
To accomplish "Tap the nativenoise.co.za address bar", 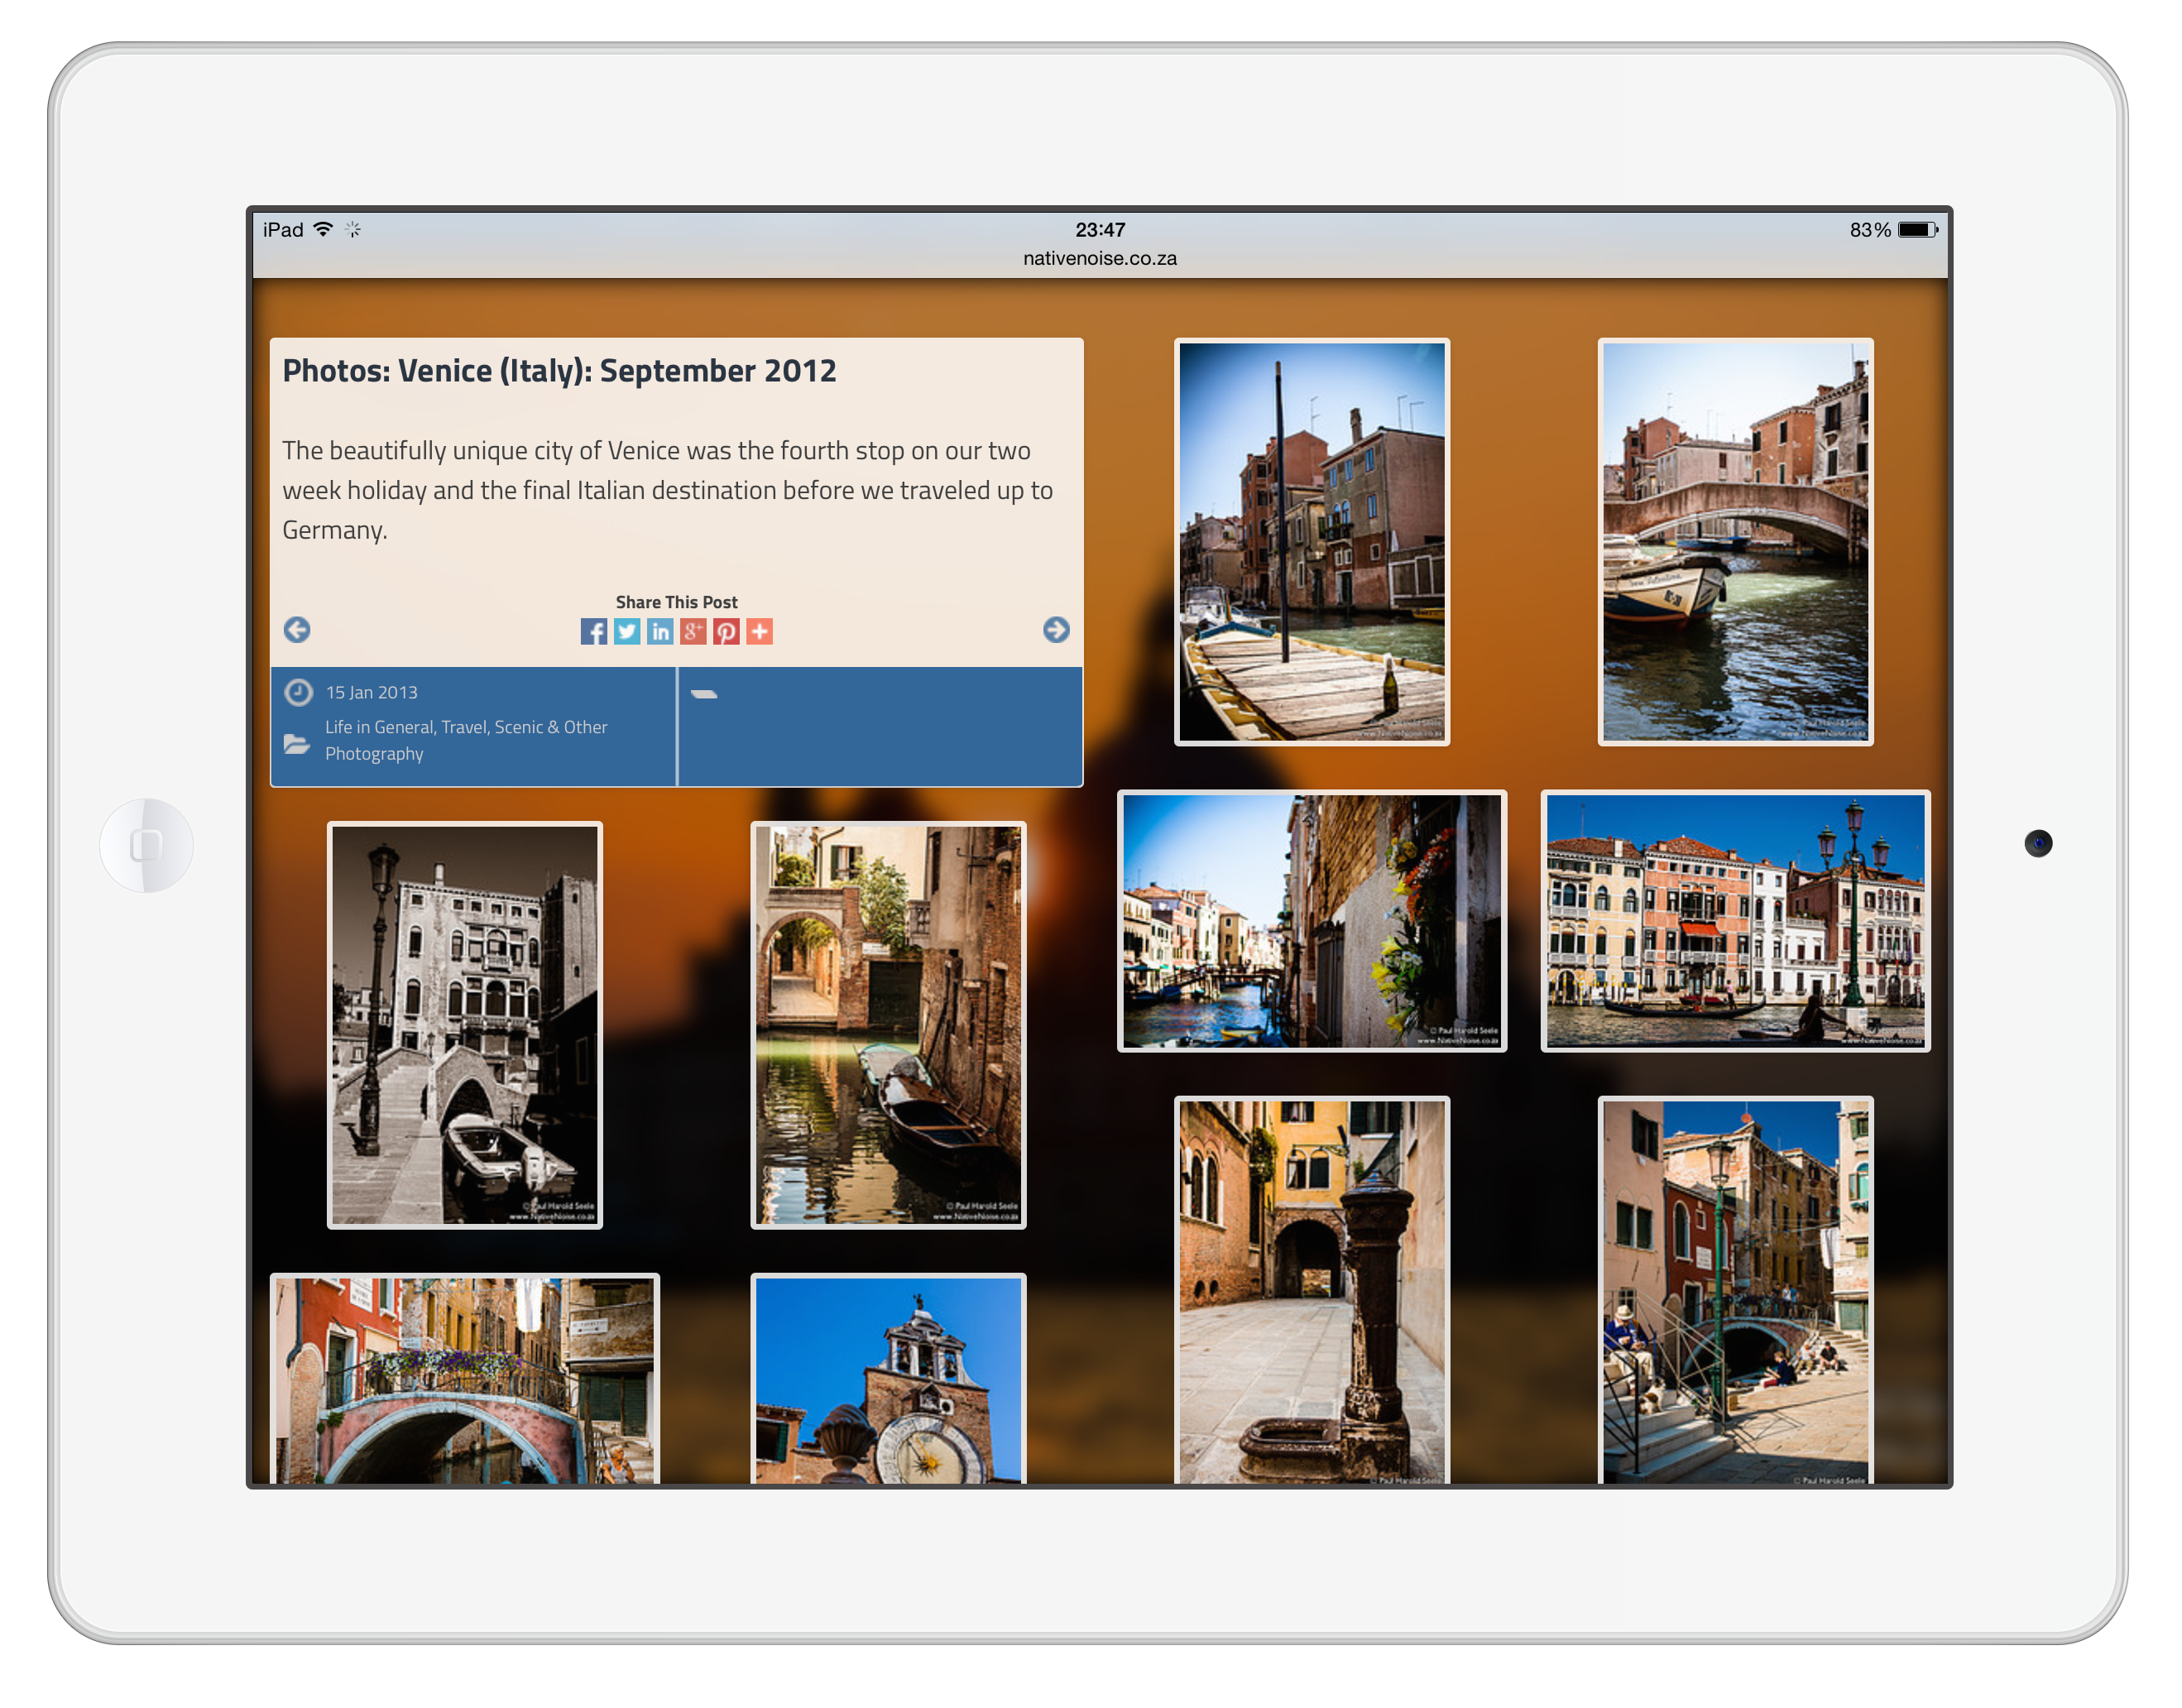I will [x=1099, y=258].
